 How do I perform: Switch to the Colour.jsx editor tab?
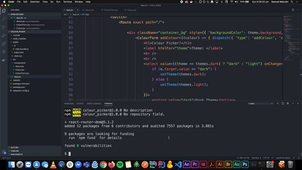132,10
